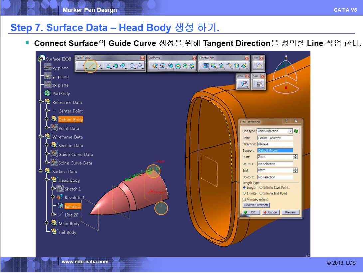Screen dimensions: 363x273
Task: Enable the Mirrored extent checkbox
Action: (245, 199)
